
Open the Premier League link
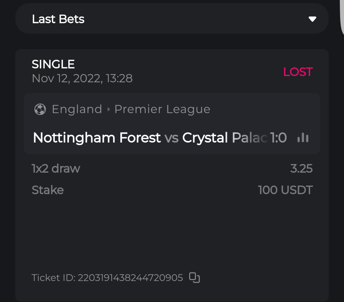pos(162,109)
